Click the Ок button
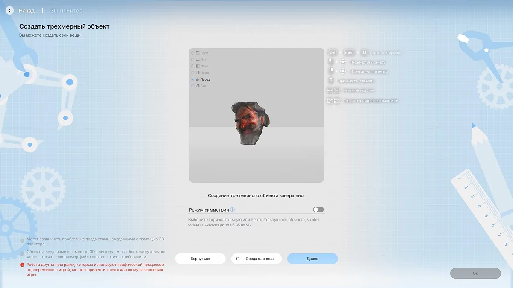The width and height of the screenshot is (513, 288). [x=475, y=273]
